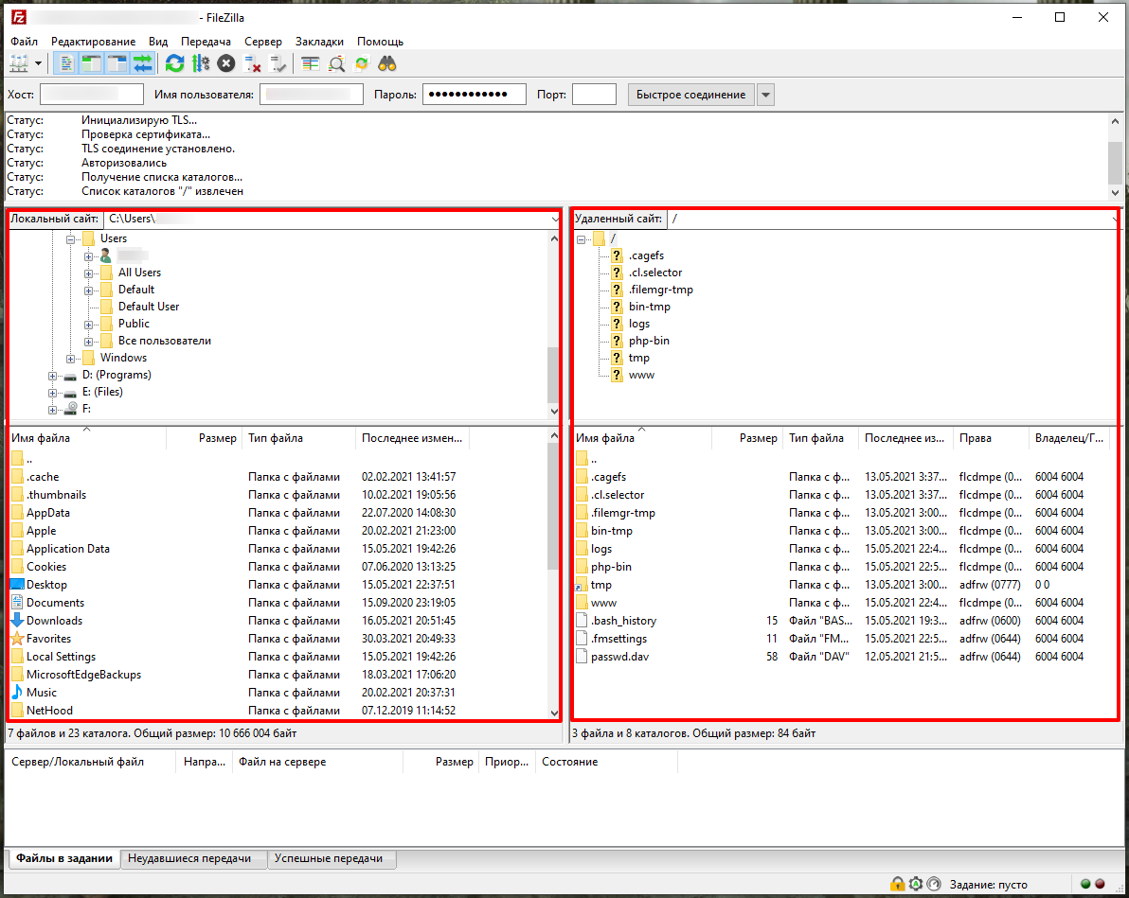Open the speed limits gauge icon

point(934,884)
